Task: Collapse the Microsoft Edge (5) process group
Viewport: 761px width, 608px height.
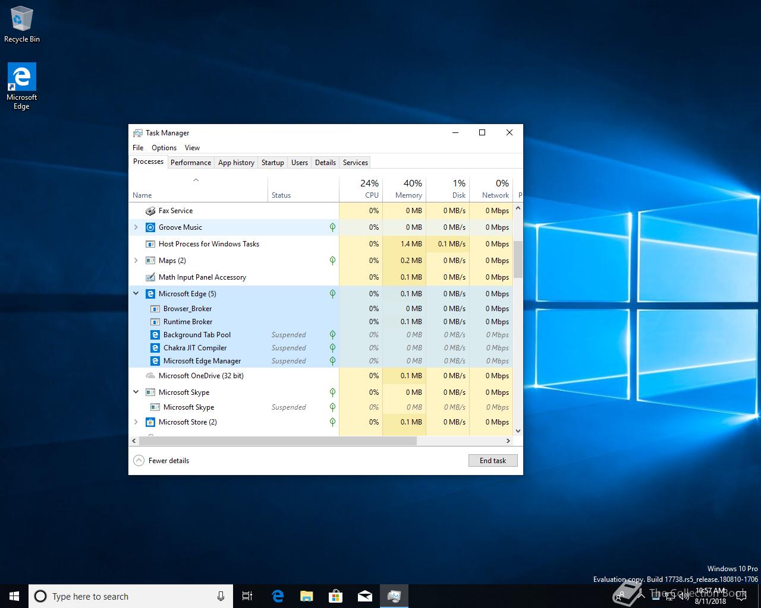Action: pyautogui.click(x=136, y=293)
